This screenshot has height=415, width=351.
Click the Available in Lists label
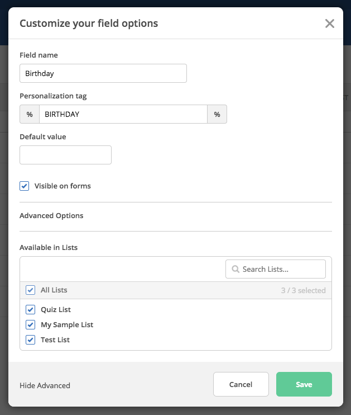point(47,247)
